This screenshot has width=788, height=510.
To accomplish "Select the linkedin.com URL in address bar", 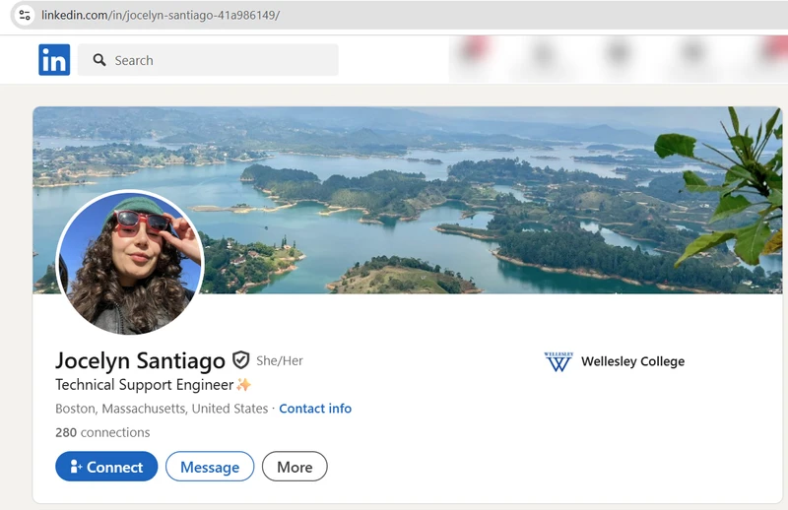I will [x=160, y=15].
